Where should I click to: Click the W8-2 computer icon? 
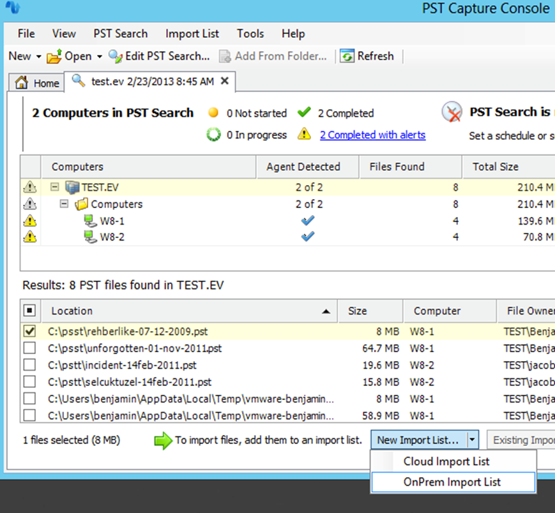90,237
